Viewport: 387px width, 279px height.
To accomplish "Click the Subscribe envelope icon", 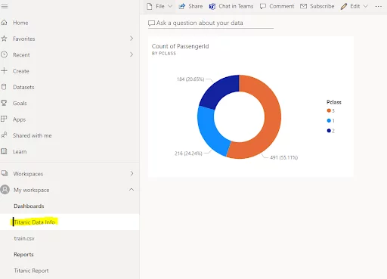I will [303, 6].
